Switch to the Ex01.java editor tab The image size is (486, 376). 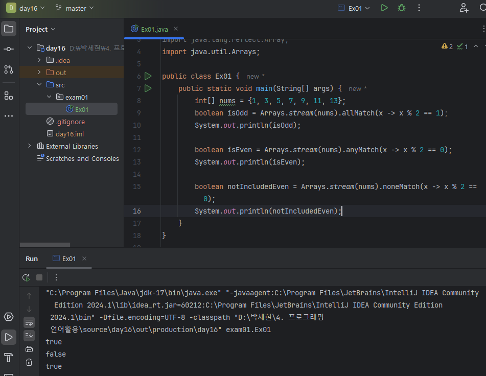coord(154,29)
